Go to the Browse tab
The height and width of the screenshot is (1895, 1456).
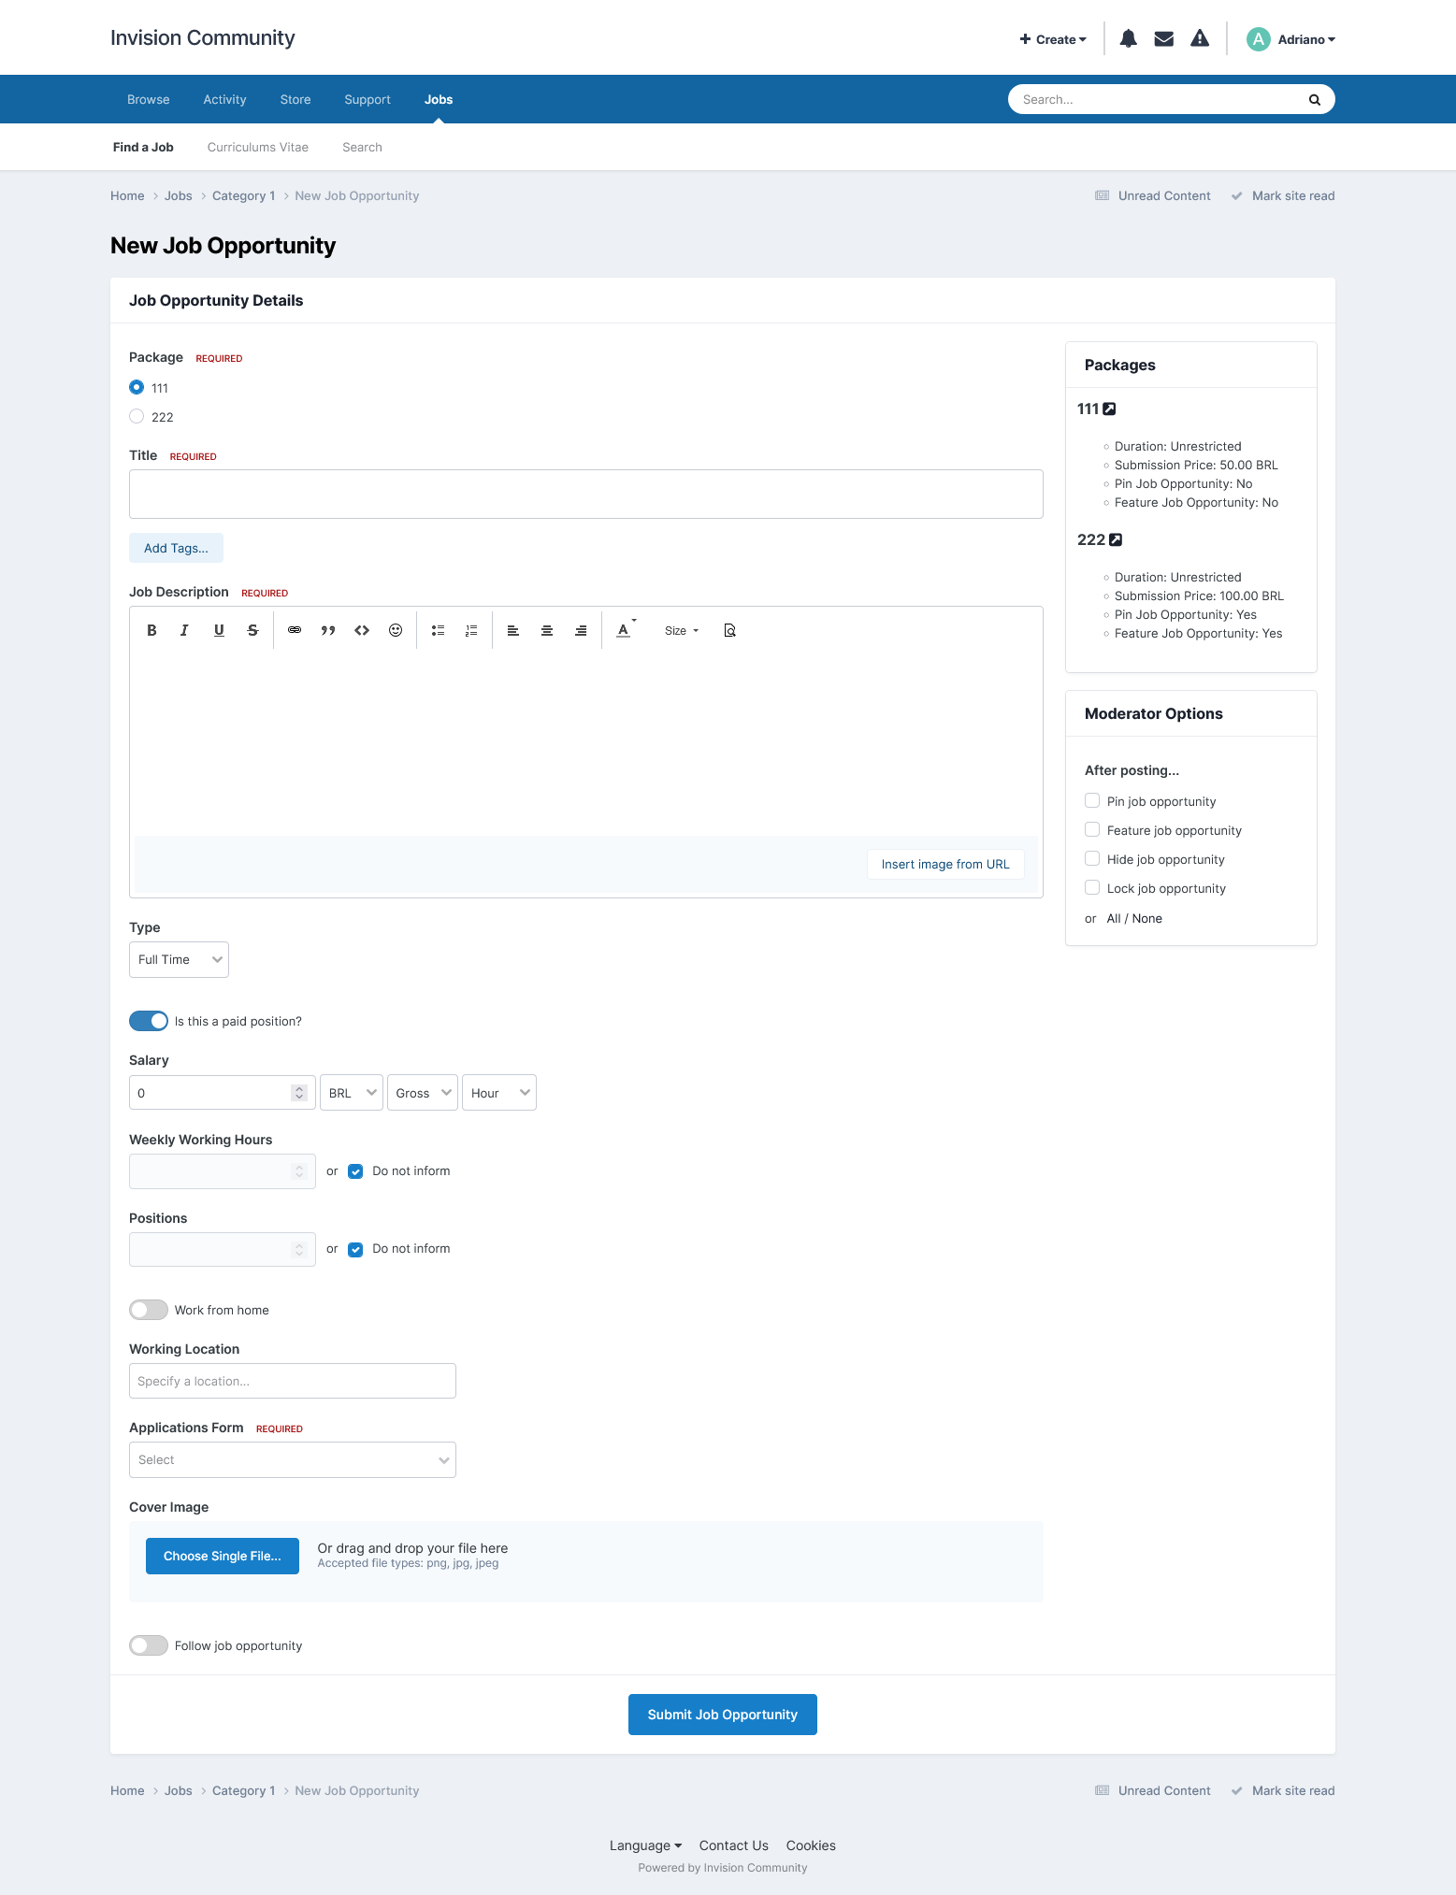[x=149, y=99]
